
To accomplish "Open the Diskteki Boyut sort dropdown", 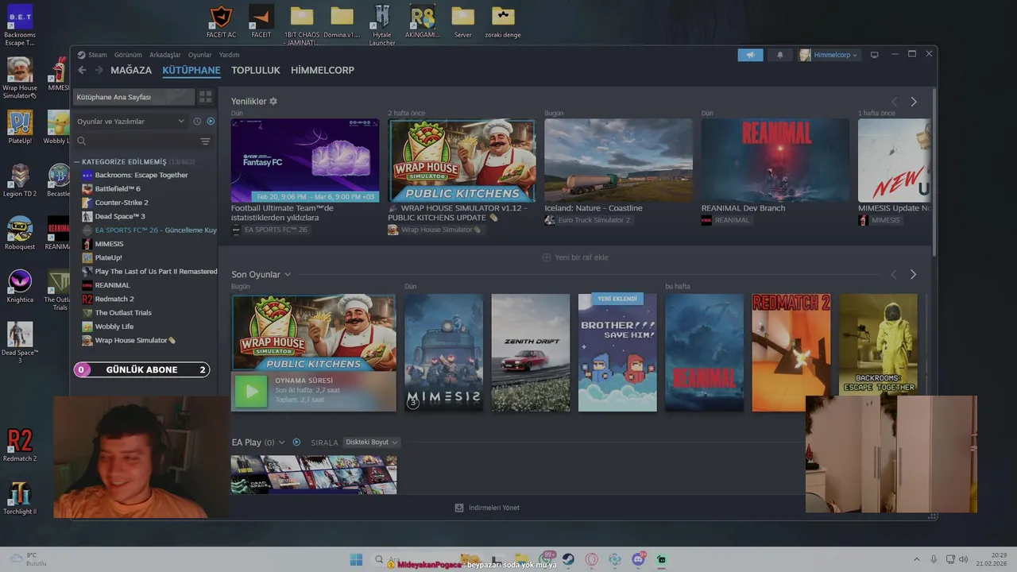I will pyautogui.click(x=372, y=443).
